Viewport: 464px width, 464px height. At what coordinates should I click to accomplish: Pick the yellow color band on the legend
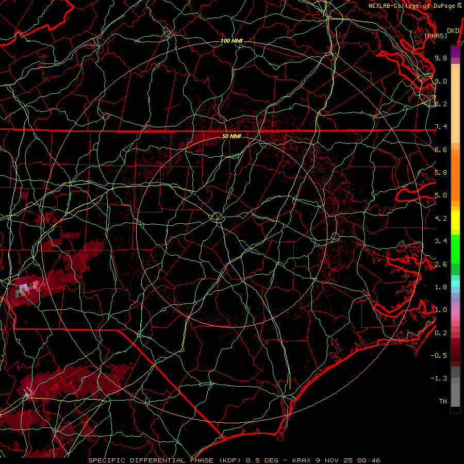(455, 221)
